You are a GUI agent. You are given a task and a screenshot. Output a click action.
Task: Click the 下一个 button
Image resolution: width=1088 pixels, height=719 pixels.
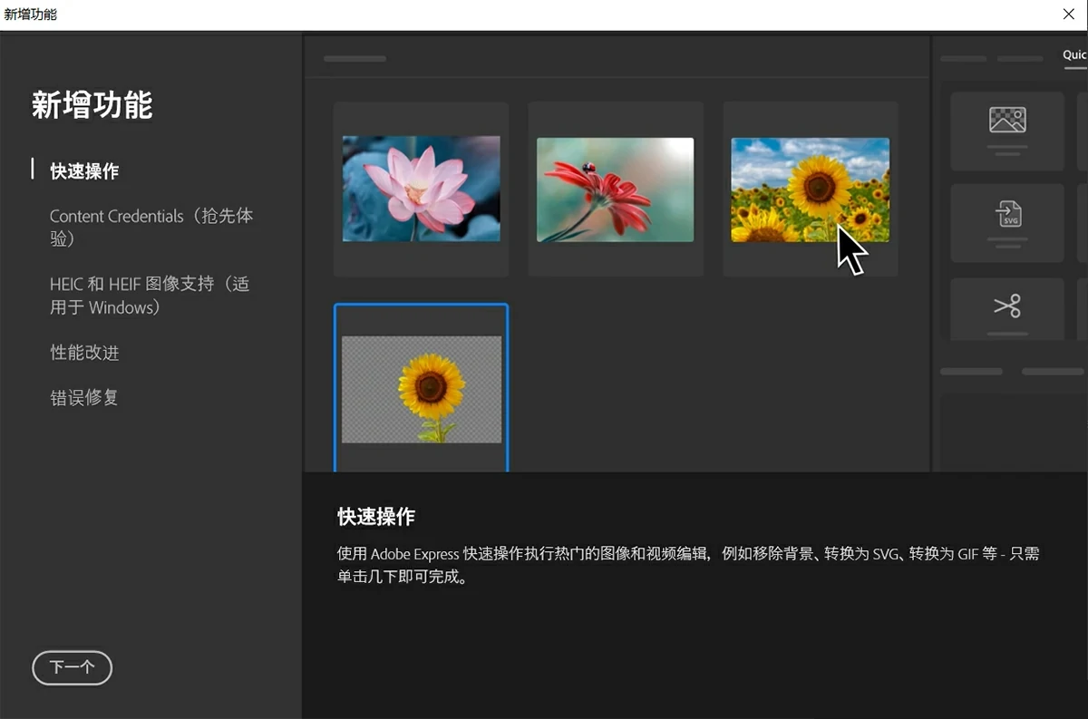tap(72, 667)
